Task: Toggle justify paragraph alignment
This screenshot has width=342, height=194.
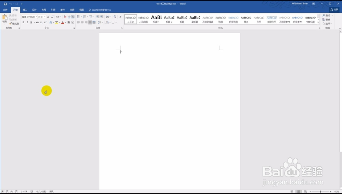Action: coord(90,22)
